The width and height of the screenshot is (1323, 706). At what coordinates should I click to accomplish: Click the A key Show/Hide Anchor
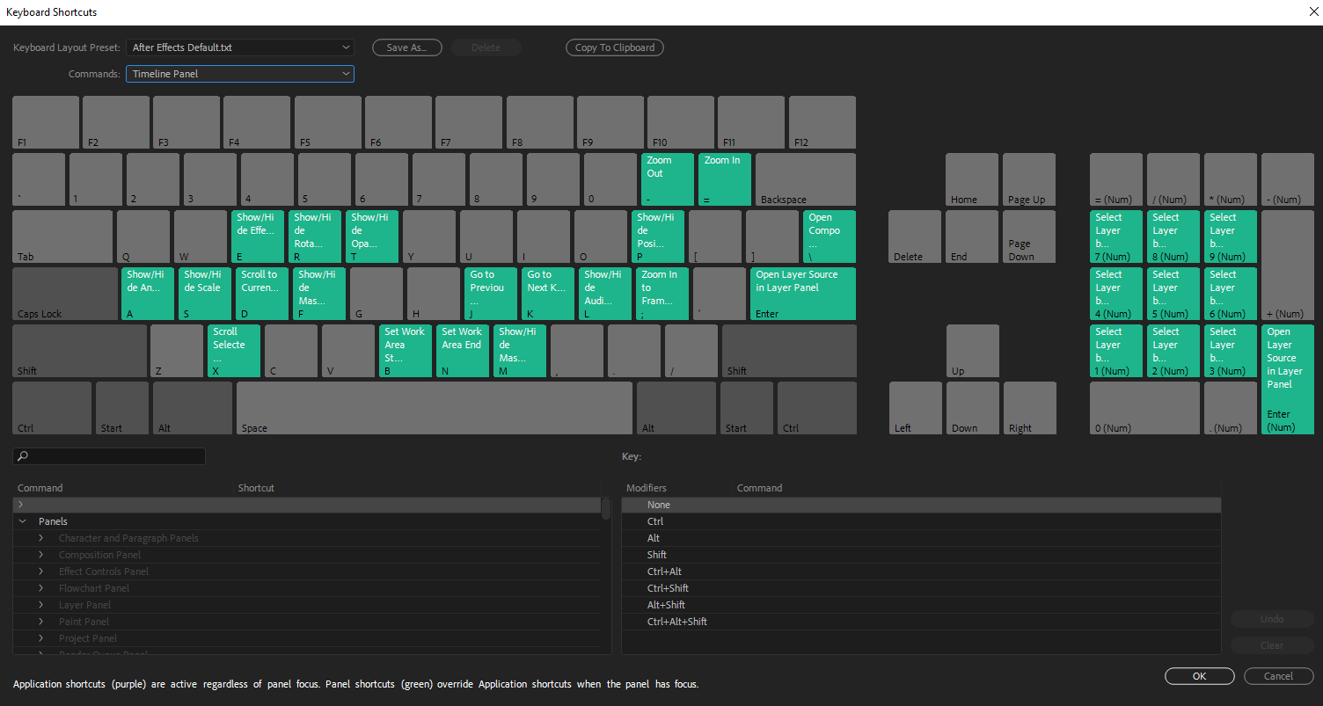tap(148, 294)
